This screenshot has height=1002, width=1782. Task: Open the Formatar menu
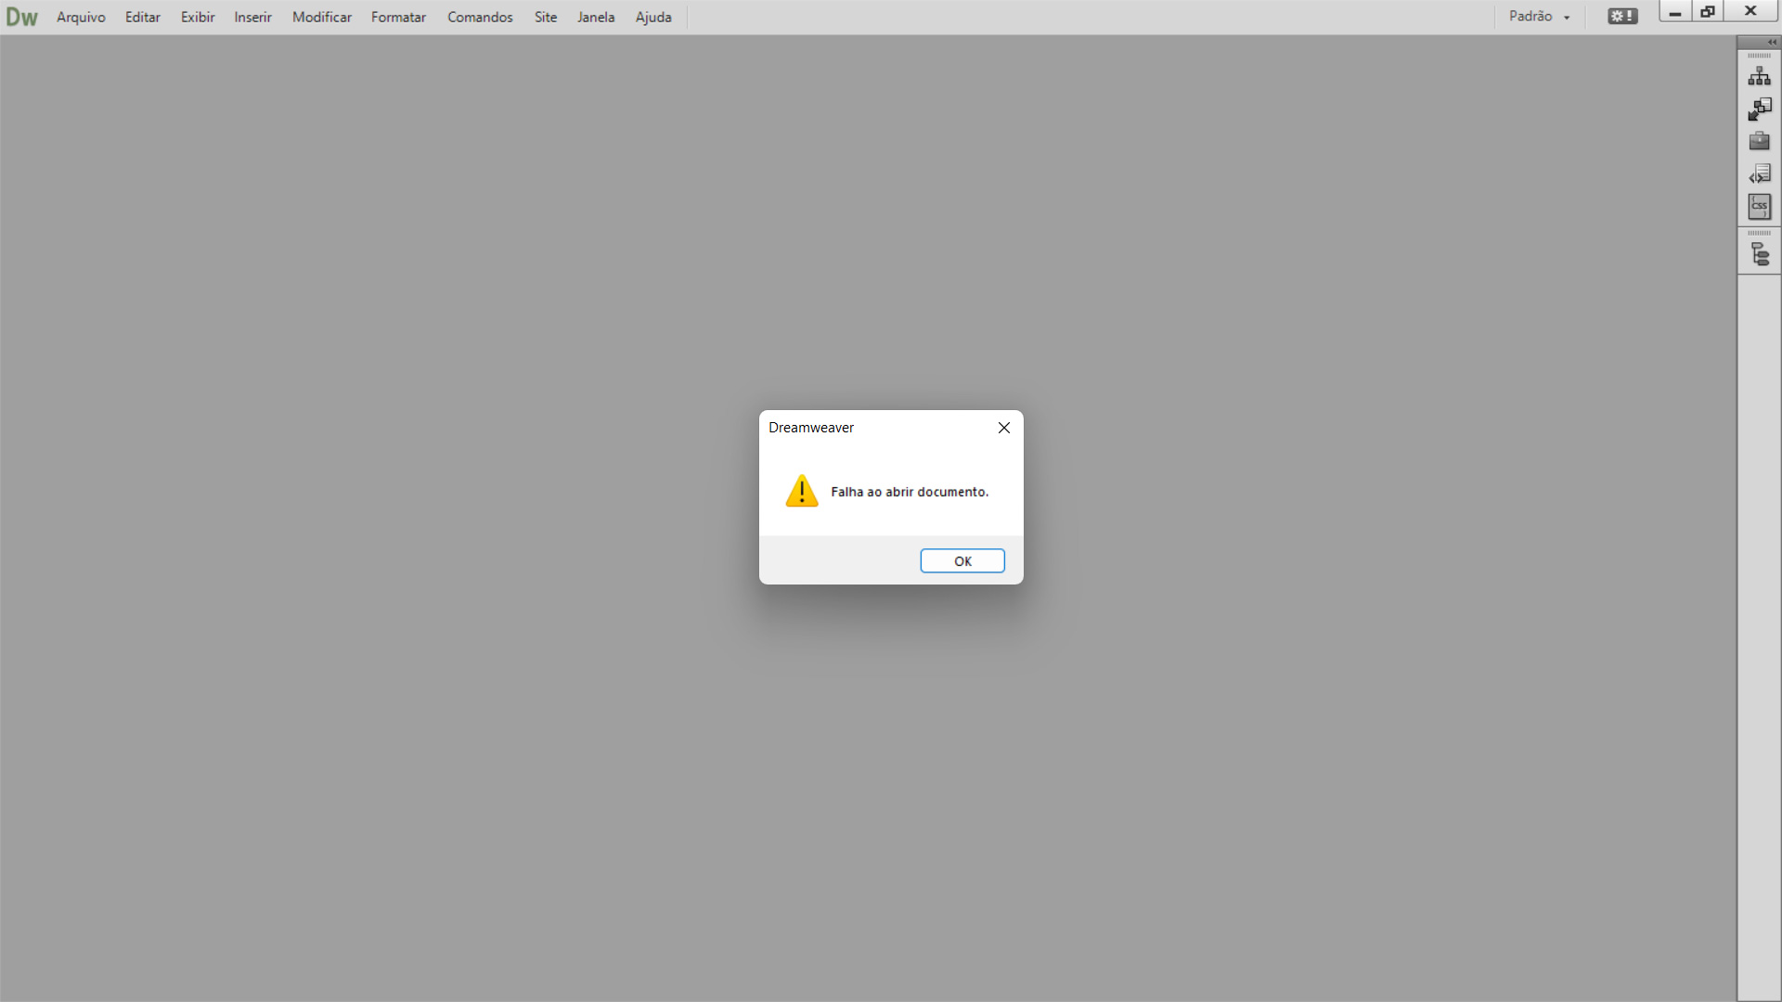click(x=398, y=17)
